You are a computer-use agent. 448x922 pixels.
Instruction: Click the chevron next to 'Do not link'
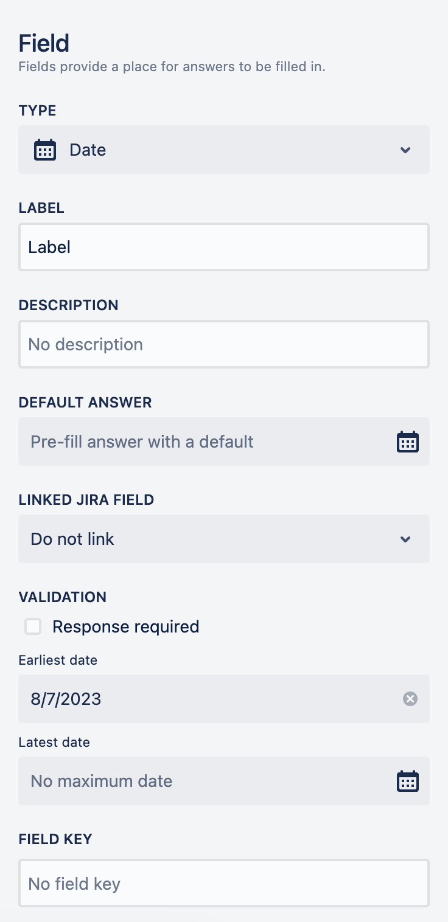(x=405, y=539)
